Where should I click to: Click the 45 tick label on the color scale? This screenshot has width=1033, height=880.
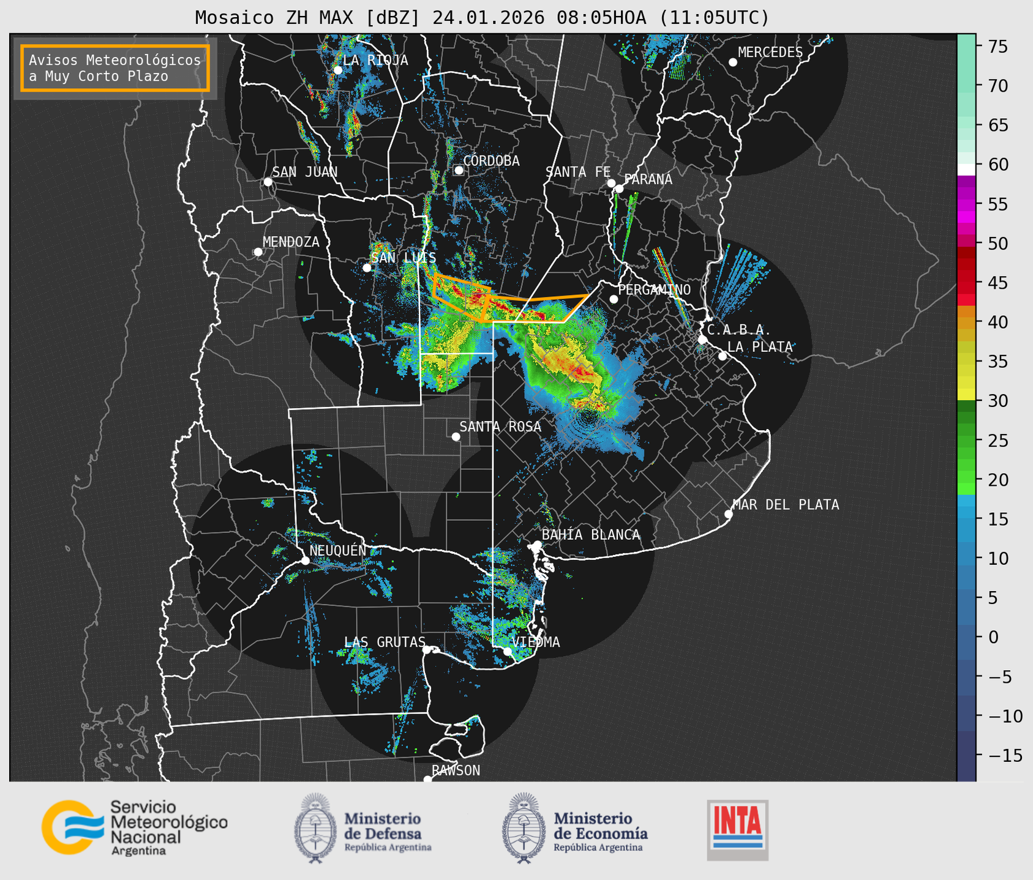998,283
